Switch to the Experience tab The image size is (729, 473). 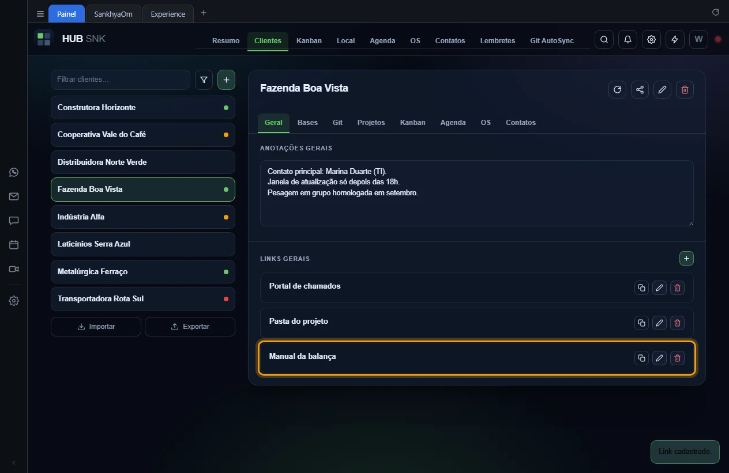click(168, 14)
